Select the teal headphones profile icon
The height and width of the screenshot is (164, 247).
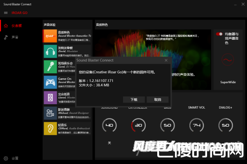(x=50, y=51)
